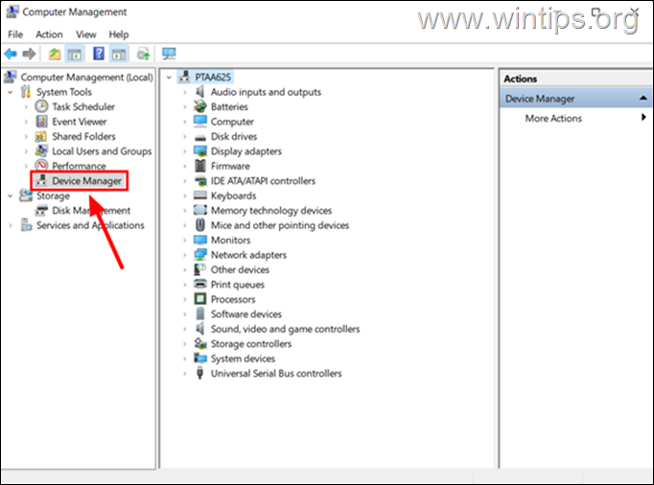Open More Actions submenu arrow
This screenshot has width=654, height=485.
click(643, 118)
